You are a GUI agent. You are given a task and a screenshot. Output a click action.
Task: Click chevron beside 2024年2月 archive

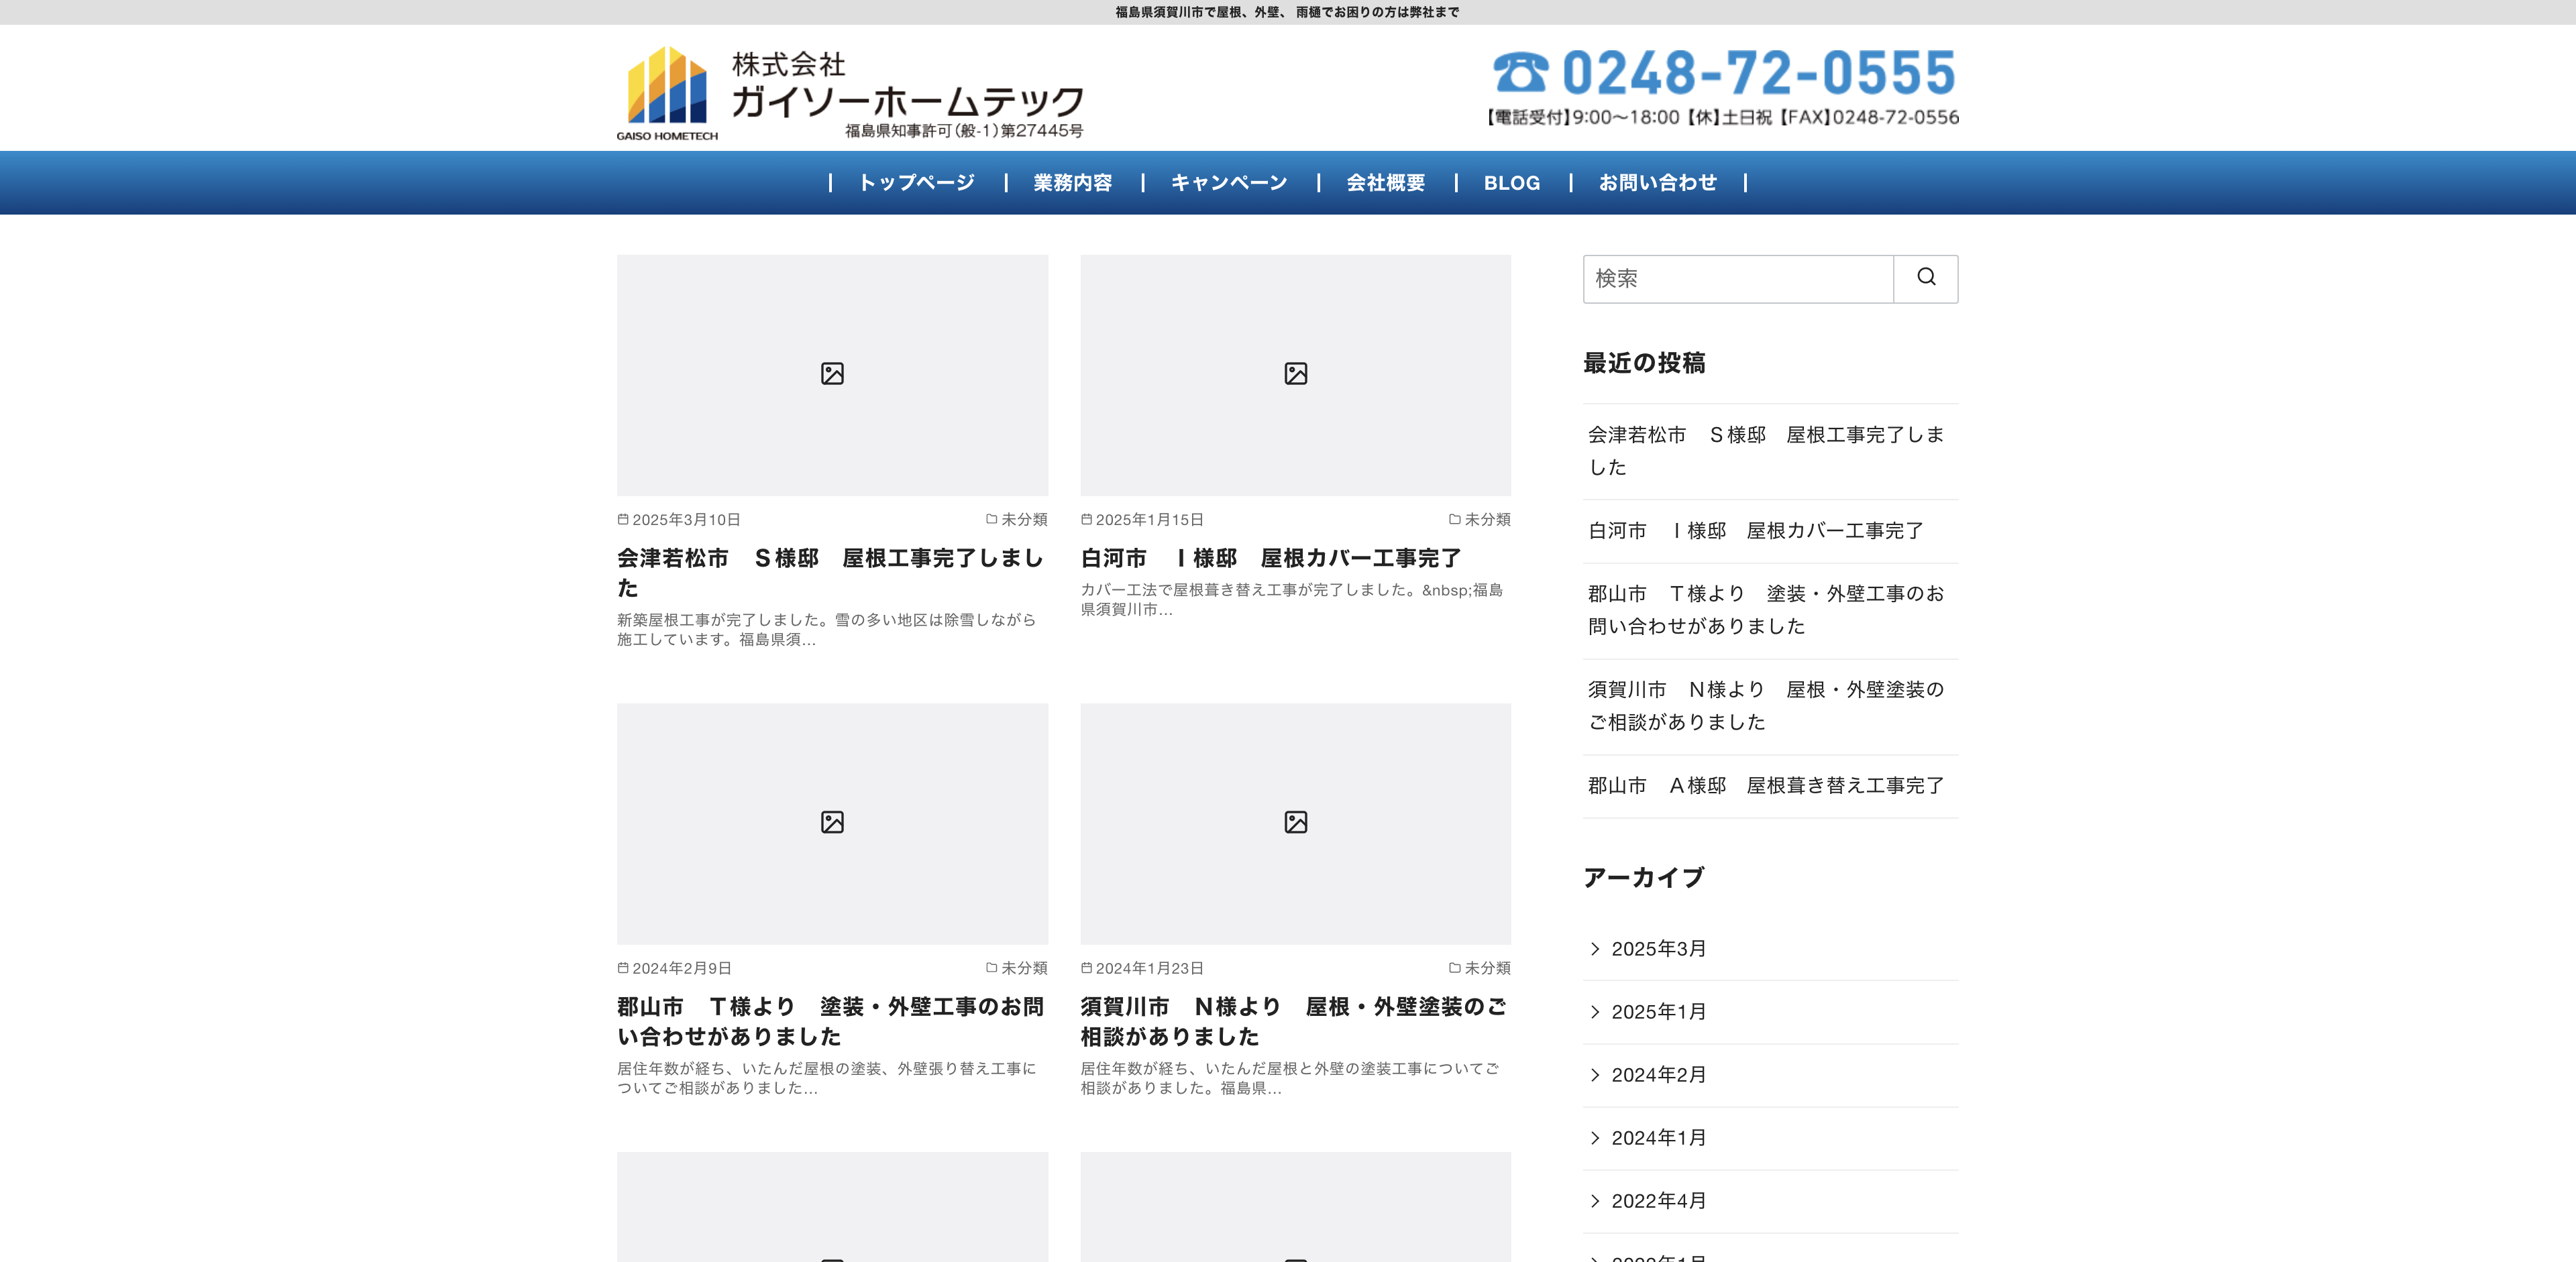coord(1595,1075)
